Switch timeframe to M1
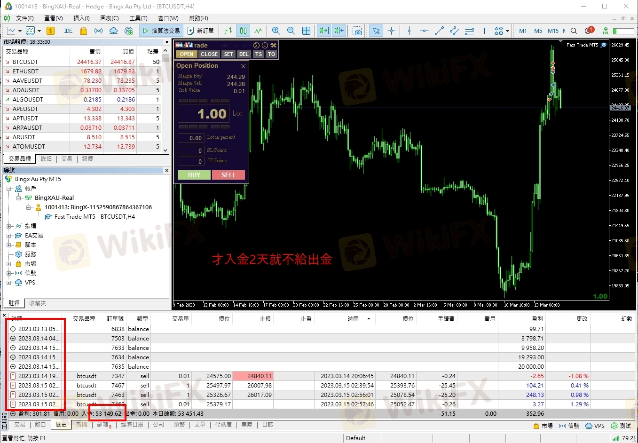 tap(523, 31)
